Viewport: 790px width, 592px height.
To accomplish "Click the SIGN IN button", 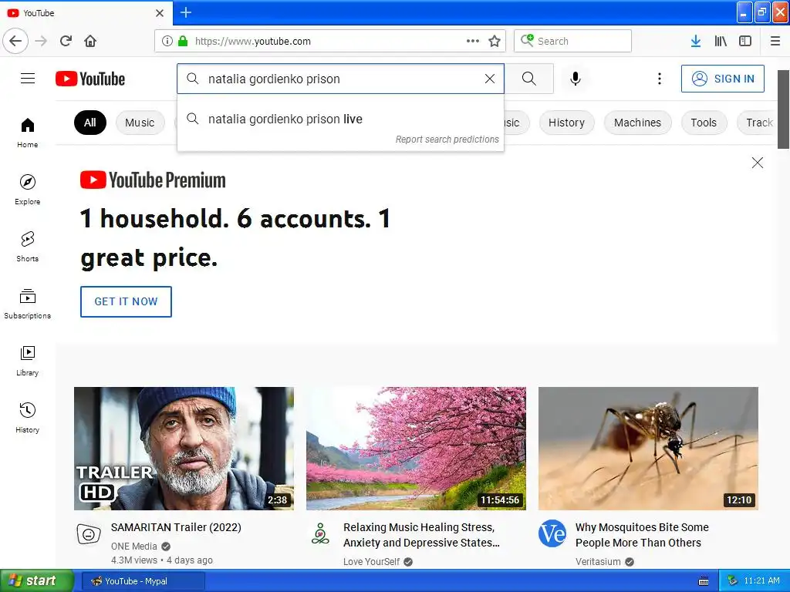I will [x=722, y=79].
